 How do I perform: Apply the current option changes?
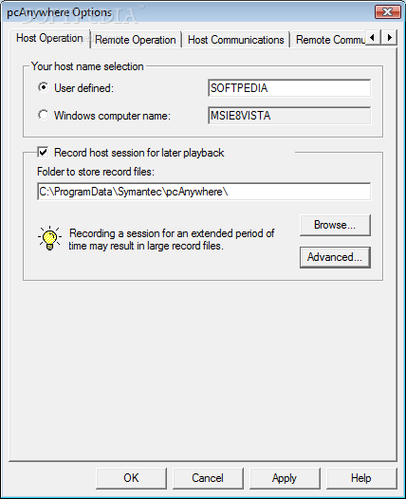tap(285, 478)
